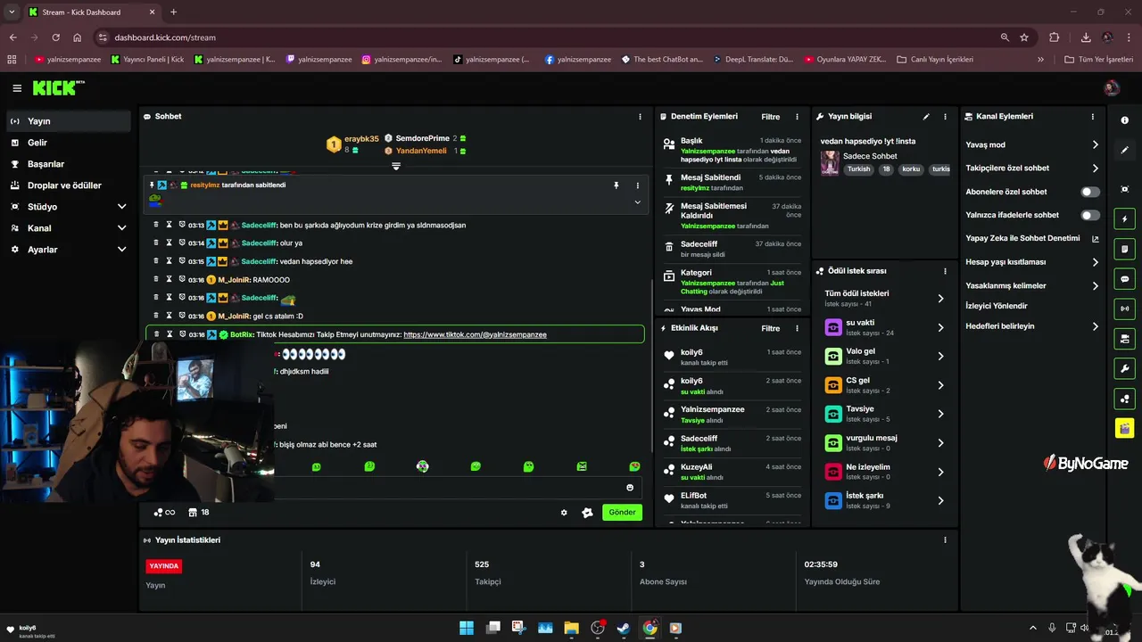Viewport: 1142px width, 642px height.
Task: Click into the chat message input
Action: pyautogui.click(x=446, y=488)
